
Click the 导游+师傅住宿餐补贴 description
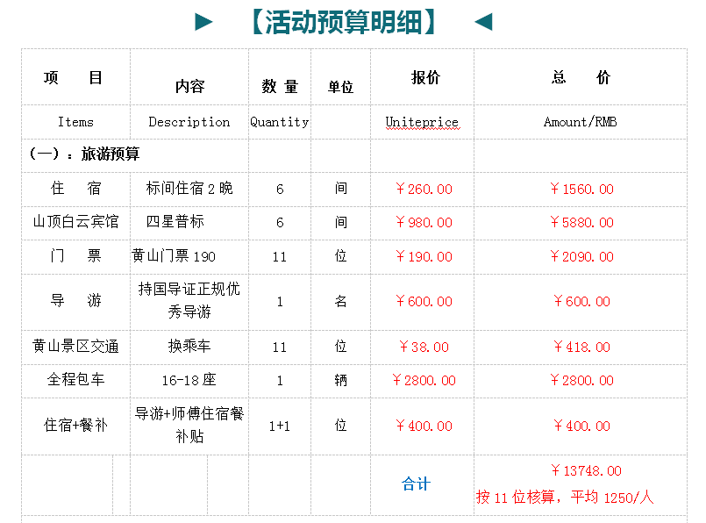pos(189,425)
